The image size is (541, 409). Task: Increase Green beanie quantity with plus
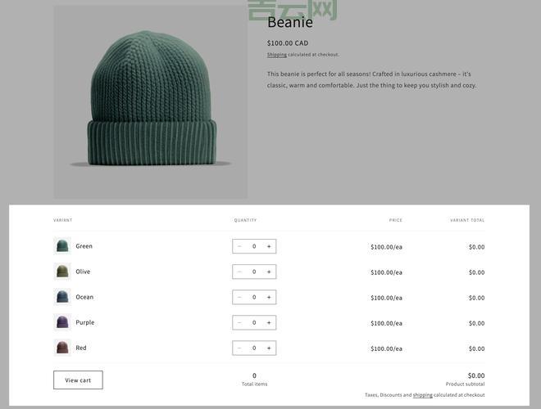pos(269,246)
